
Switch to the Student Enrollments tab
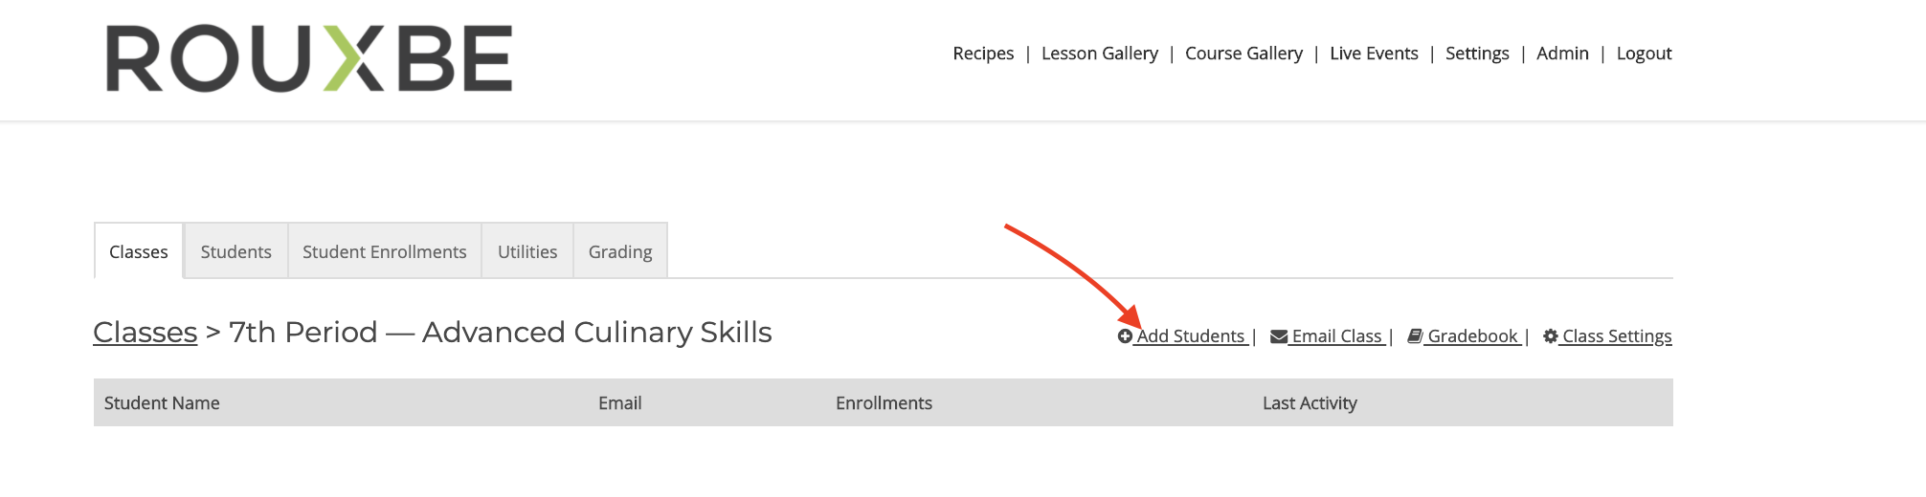click(385, 251)
